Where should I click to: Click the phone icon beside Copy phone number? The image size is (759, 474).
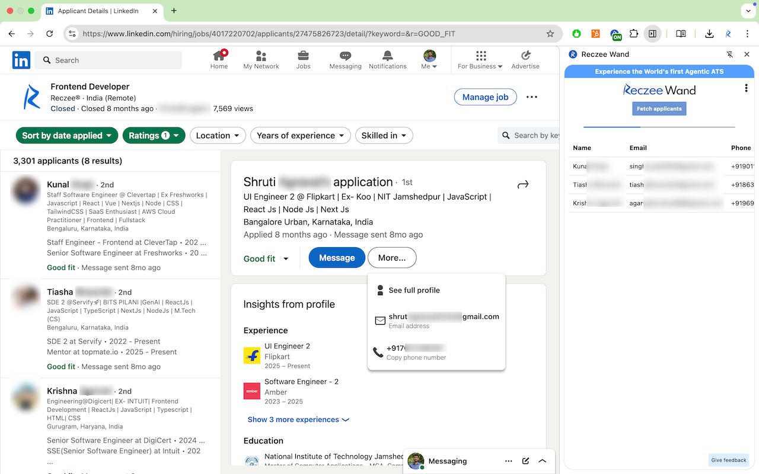click(x=378, y=353)
